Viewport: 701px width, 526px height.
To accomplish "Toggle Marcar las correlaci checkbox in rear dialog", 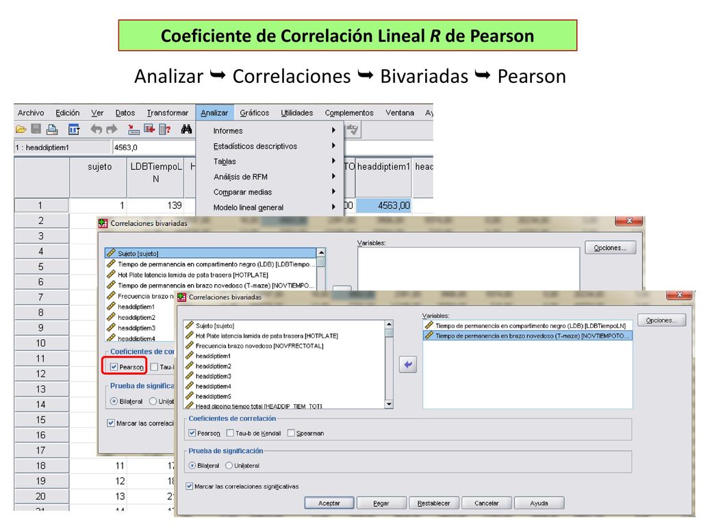I will [x=111, y=423].
